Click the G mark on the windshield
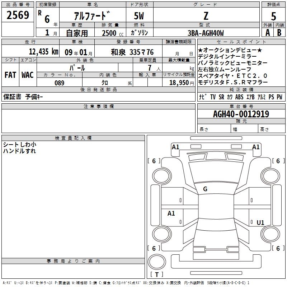The image size is (287, 287). [x=205, y=189]
